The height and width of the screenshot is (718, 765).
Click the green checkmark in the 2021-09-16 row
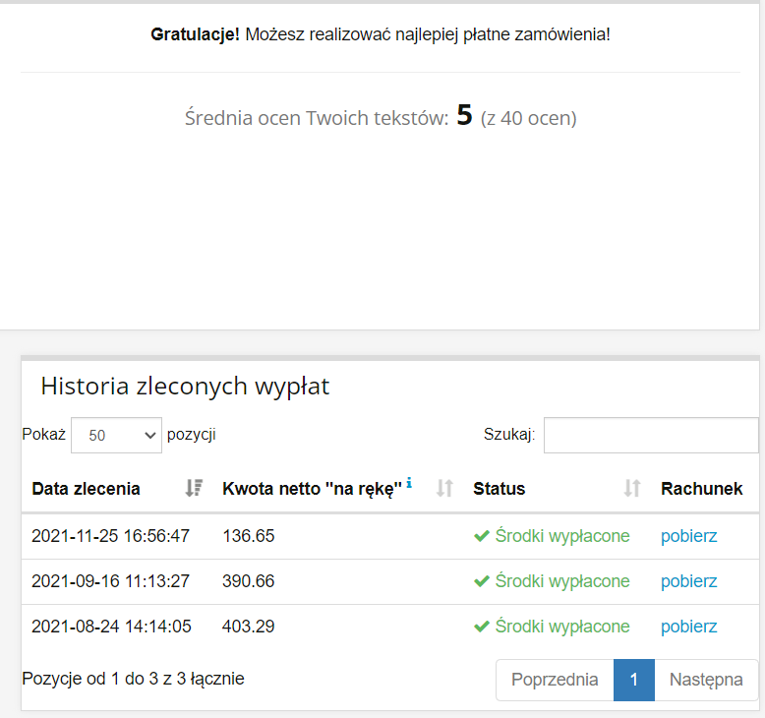[481, 581]
